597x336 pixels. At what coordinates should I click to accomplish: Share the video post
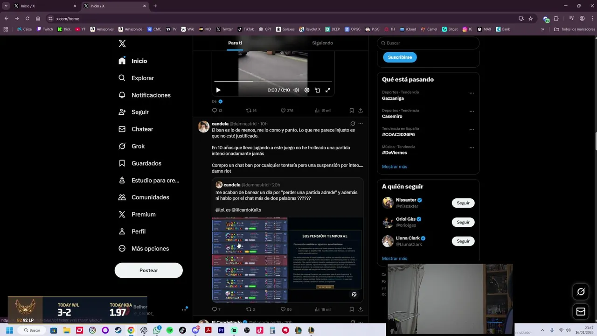click(x=361, y=111)
